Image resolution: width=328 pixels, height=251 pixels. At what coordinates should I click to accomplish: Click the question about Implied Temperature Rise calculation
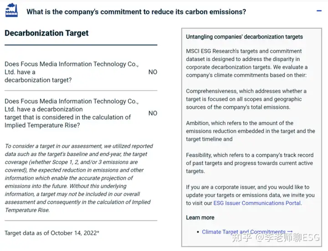pyautogui.click(x=72, y=113)
